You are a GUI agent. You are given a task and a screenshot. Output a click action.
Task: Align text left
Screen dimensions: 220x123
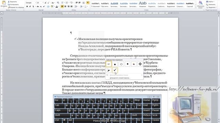point(62,6)
